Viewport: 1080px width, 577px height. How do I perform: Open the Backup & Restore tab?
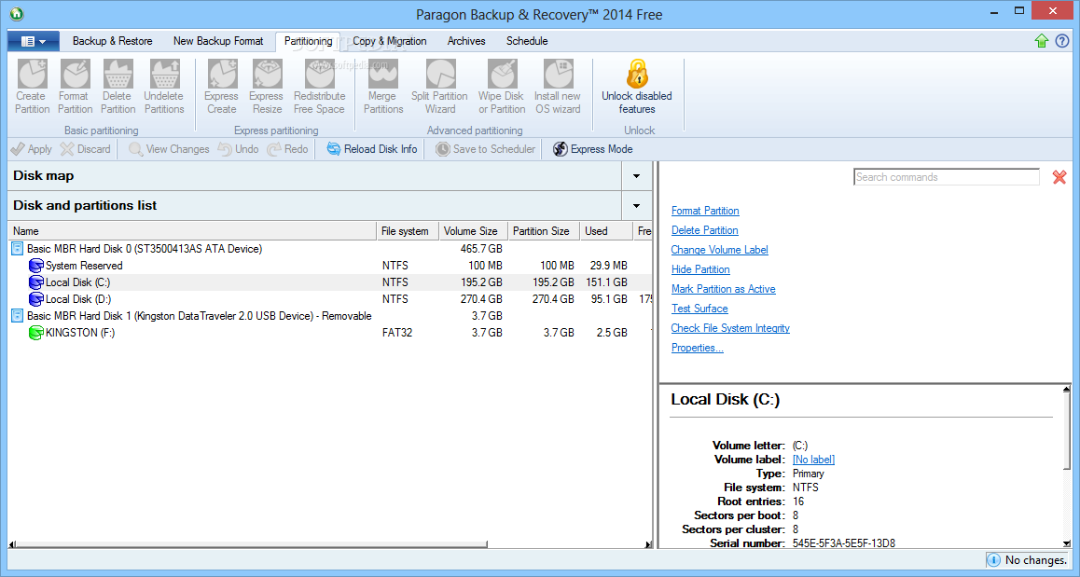point(112,41)
